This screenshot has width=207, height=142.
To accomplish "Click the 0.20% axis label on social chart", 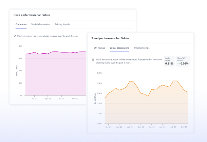I will click(99, 103).
